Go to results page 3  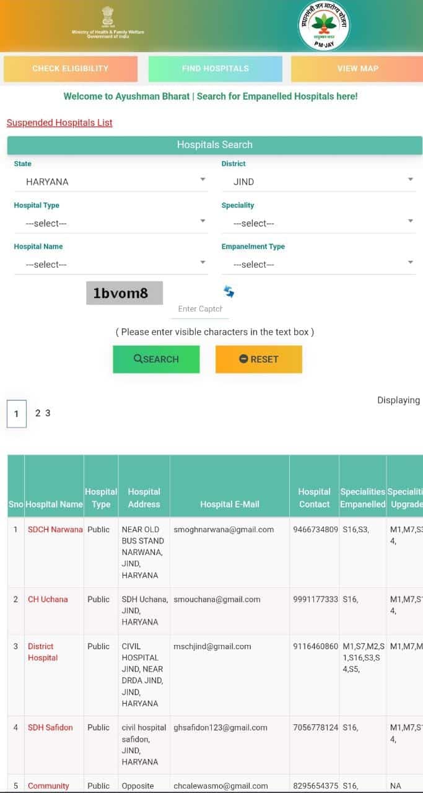pyautogui.click(x=48, y=413)
